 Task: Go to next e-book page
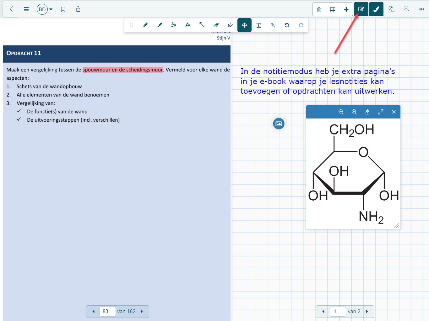tap(142, 312)
